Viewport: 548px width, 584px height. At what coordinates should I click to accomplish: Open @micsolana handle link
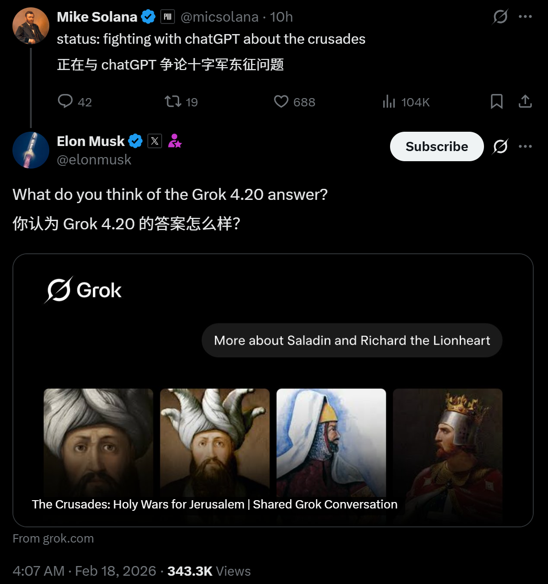[220, 17]
